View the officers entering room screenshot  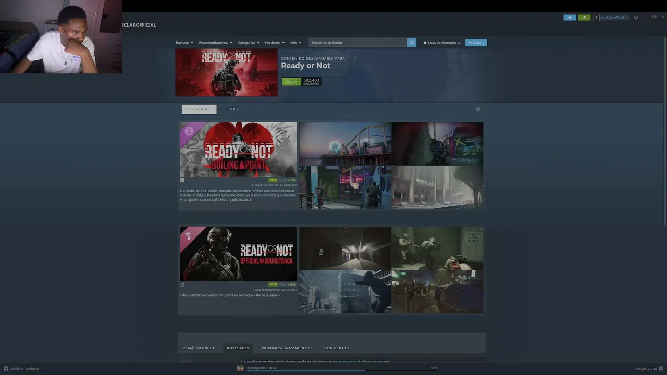tap(438, 248)
